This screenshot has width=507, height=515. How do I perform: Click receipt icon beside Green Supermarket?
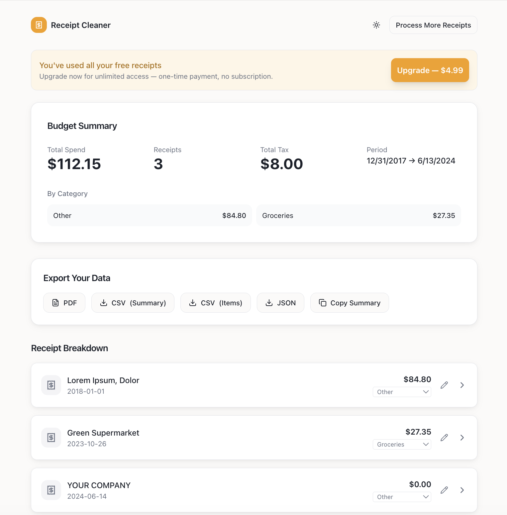[51, 438]
